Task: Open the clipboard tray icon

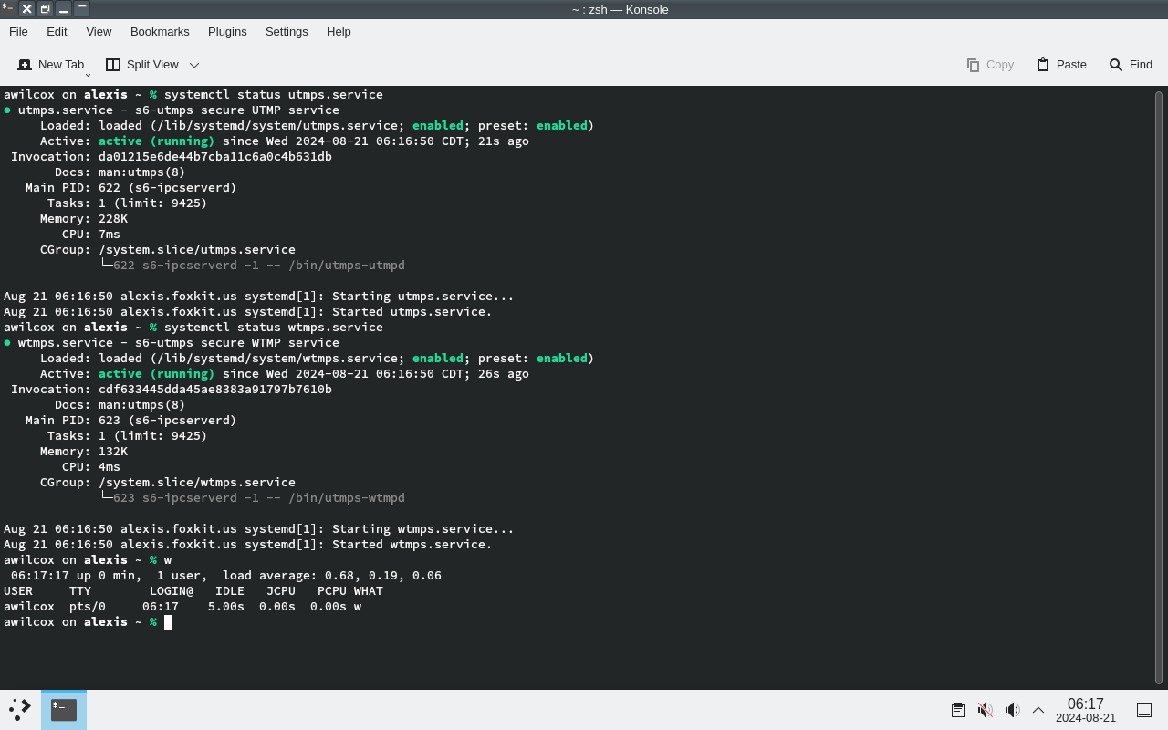Action: (957, 710)
